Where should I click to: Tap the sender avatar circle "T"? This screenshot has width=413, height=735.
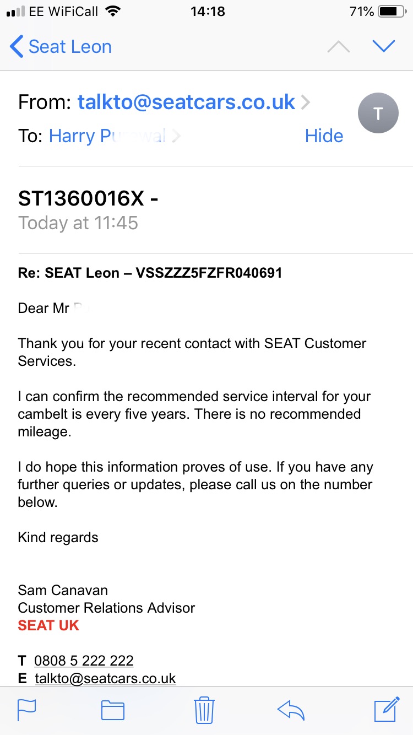pos(378,114)
